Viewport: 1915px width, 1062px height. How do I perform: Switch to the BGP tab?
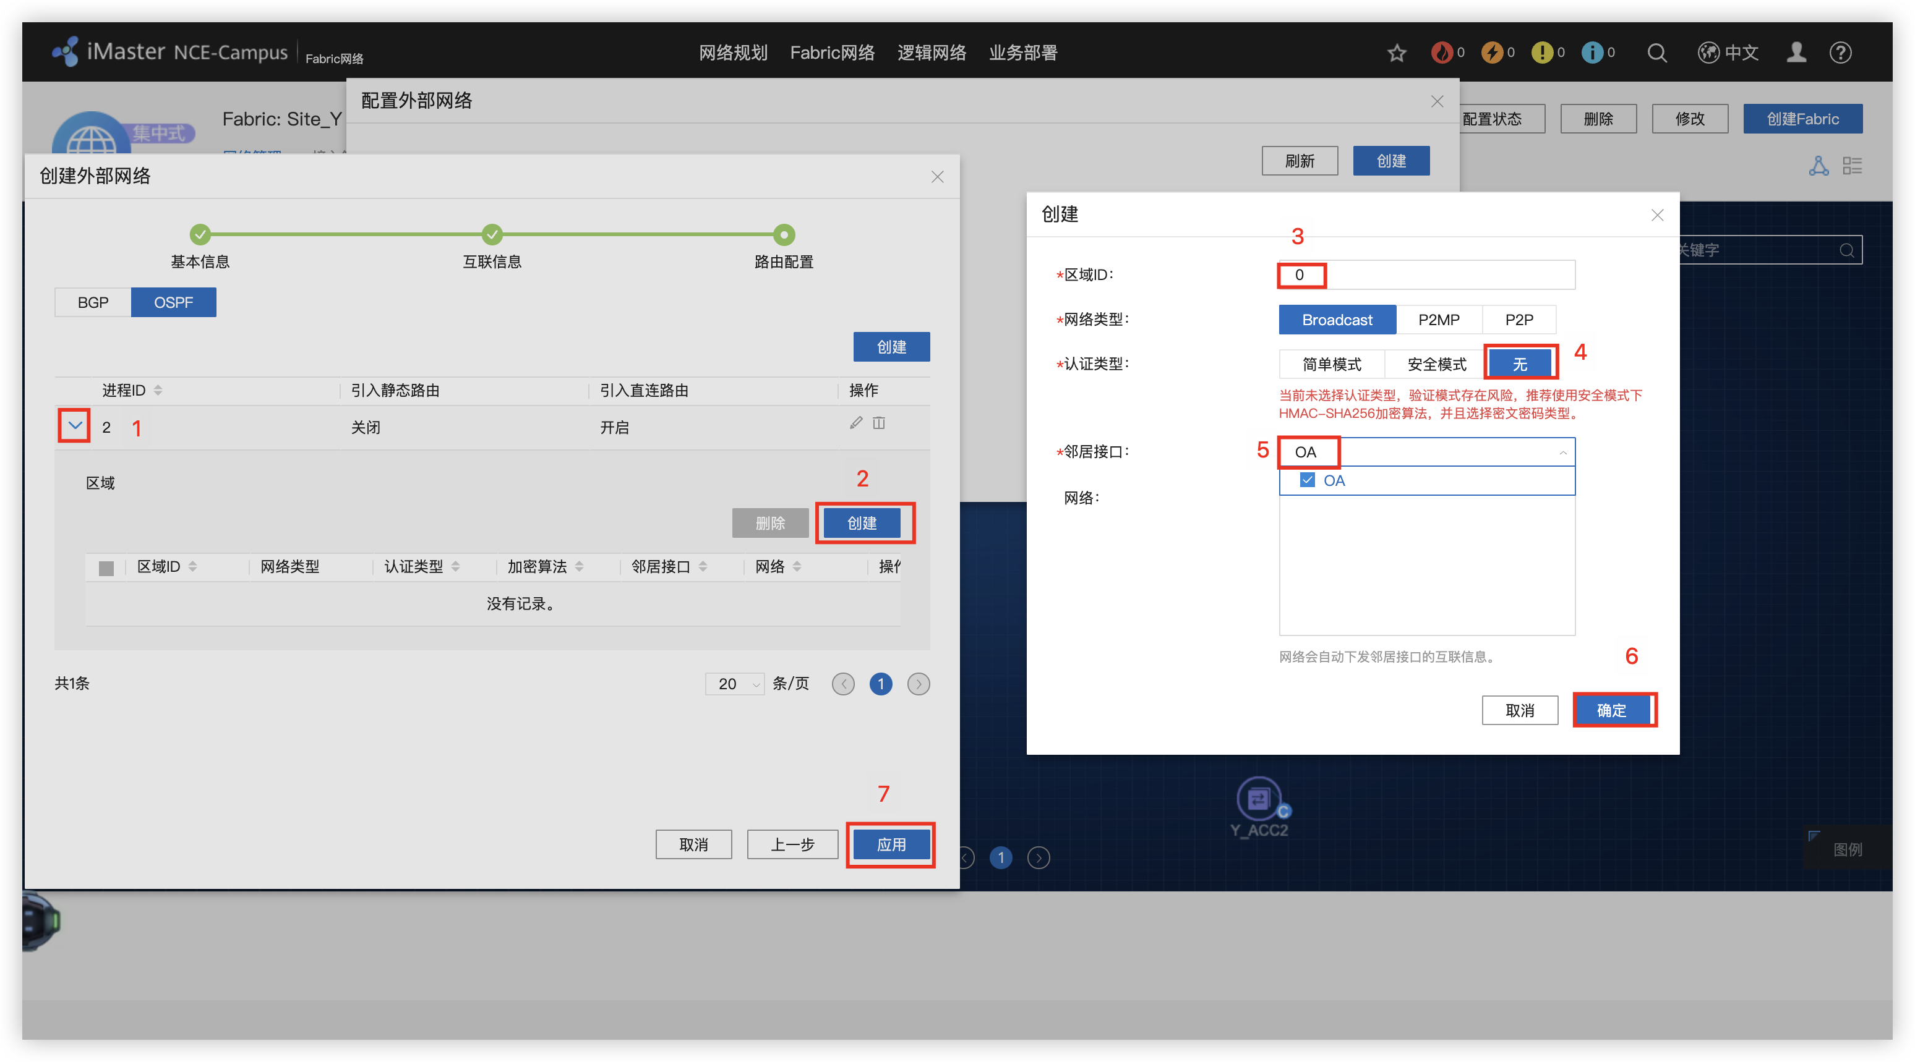(93, 302)
